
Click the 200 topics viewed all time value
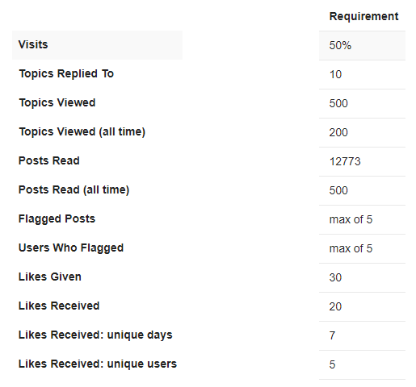click(x=338, y=132)
